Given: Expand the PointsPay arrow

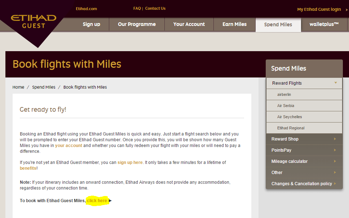Looking at the screenshot, I should click(x=335, y=150).
